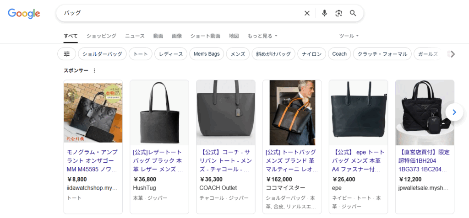
Task: Select the クラッチ・フォーマル filter chip
Action: 382,54
